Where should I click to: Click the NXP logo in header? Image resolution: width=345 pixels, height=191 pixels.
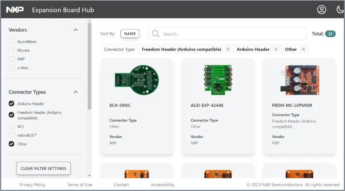point(15,10)
